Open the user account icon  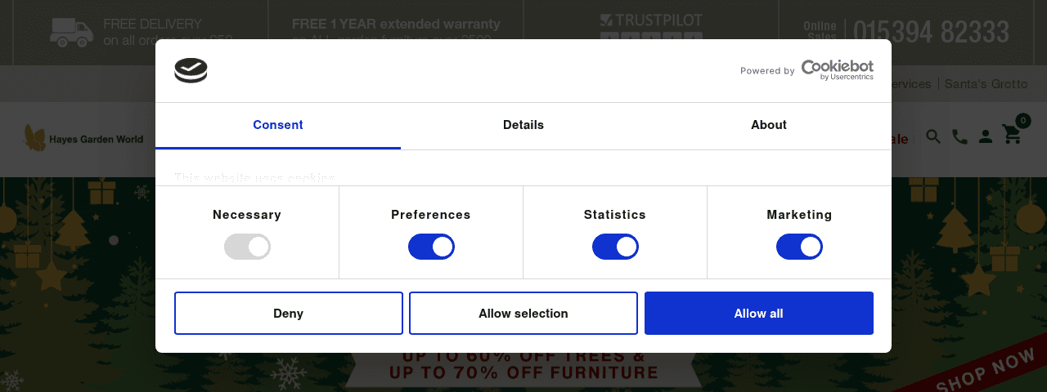click(x=986, y=136)
